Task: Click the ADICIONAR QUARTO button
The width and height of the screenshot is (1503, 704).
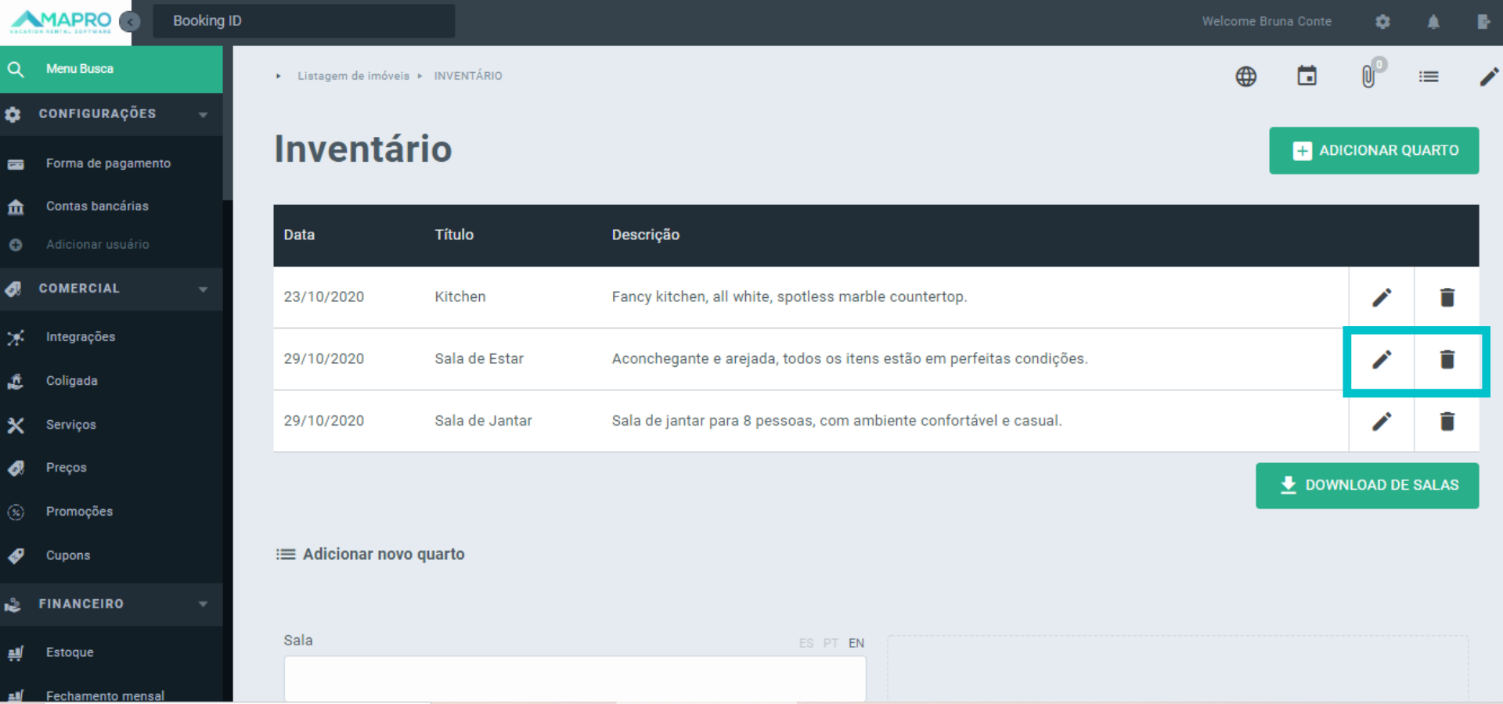Action: pos(1373,150)
